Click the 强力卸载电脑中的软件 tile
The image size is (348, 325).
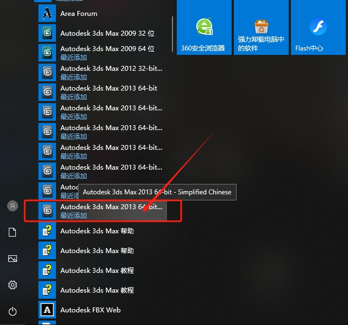(x=261, y=29)
